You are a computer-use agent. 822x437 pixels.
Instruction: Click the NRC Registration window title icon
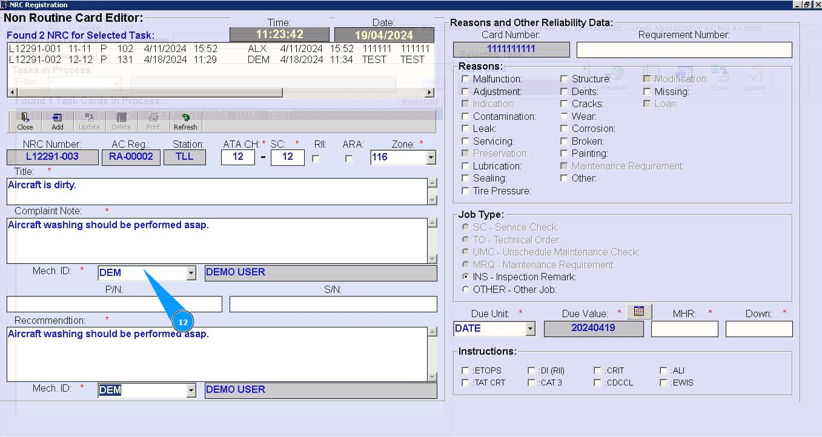pyautogui.click(x=4, y=5)
